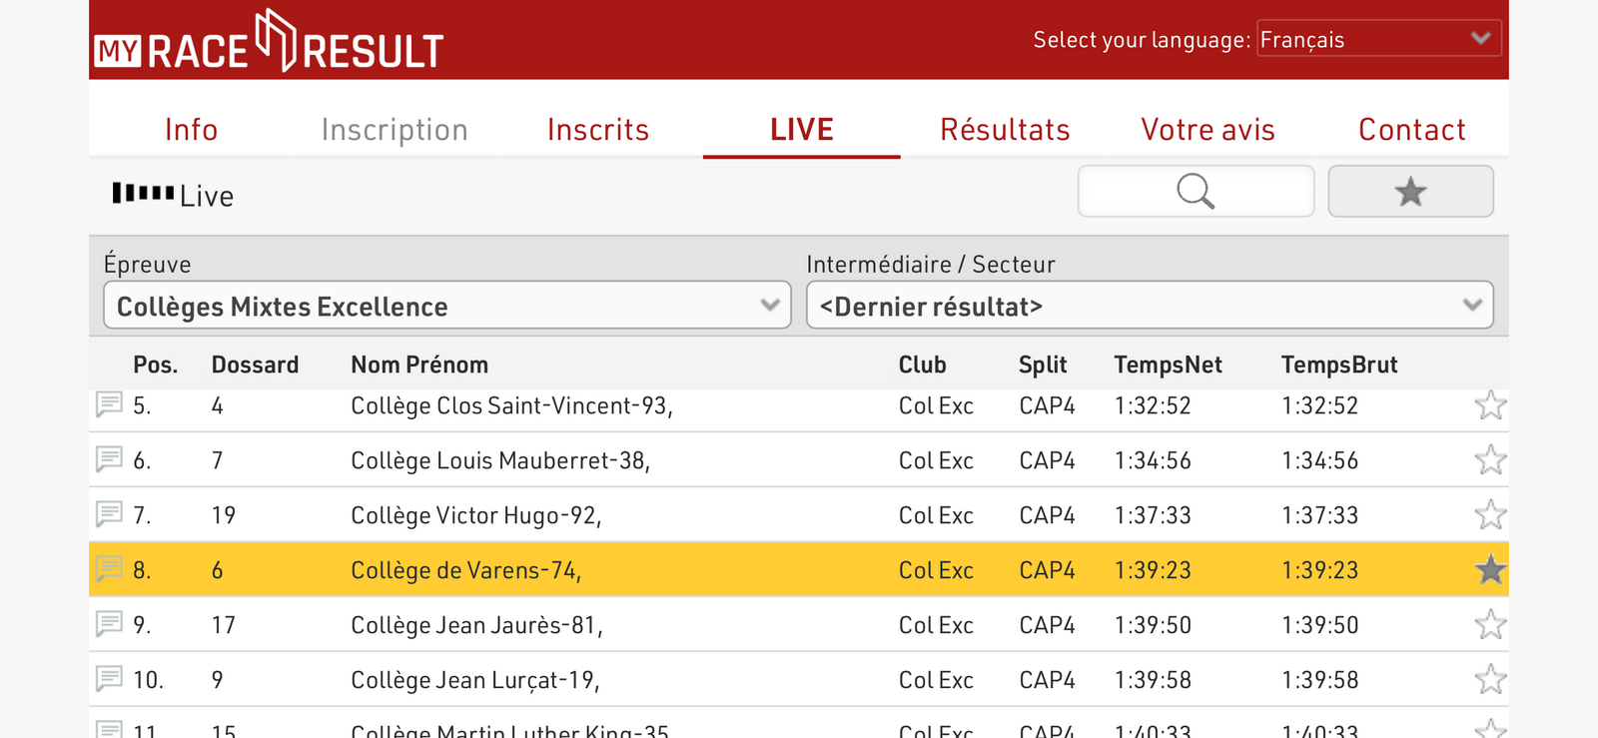The height and width of the screenshot is (738, 1598).
Task: Switch to the Résultats tab
Action: [1005, 130]
